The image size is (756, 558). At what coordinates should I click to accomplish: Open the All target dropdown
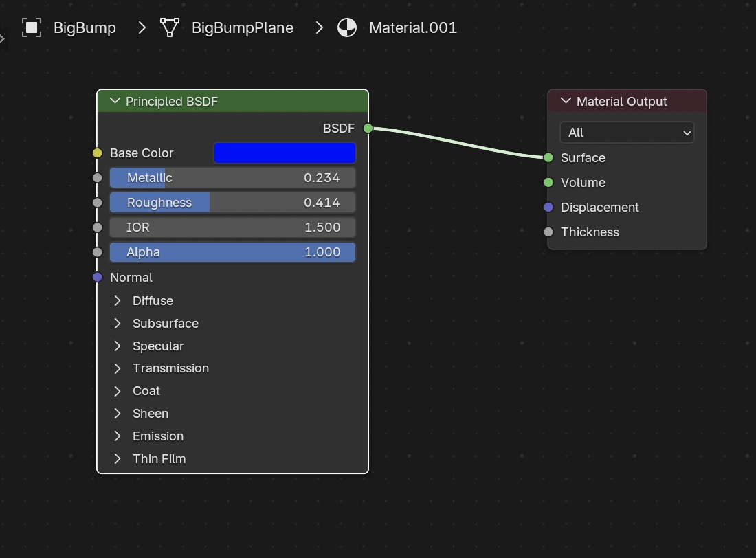click(627, 133)
